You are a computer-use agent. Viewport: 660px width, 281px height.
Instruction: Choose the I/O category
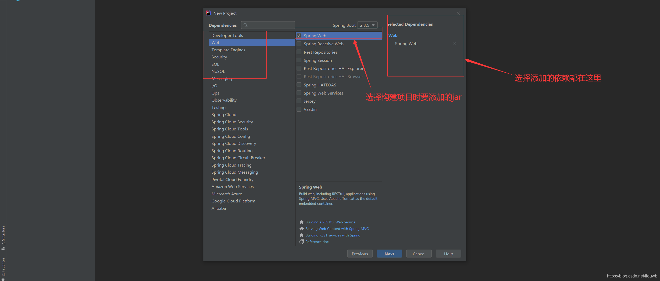click(x=252, y=86)
